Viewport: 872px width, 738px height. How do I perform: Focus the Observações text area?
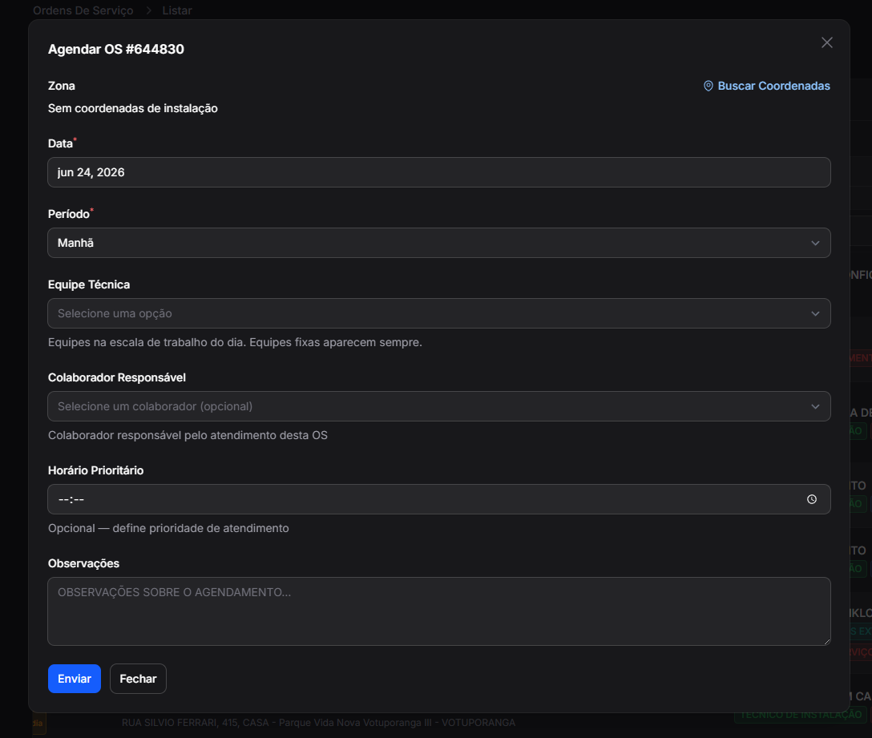(x=438, y=611)
